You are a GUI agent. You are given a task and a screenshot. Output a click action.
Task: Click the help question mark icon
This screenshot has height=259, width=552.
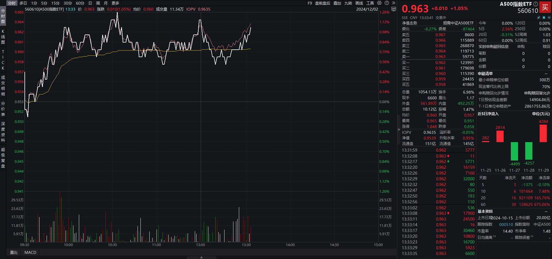click(x=387, y=3)
